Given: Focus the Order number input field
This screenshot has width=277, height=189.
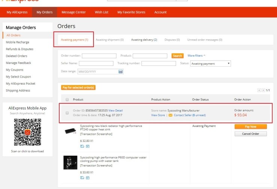Looking at the screenshot, I should tap(99, 56).
